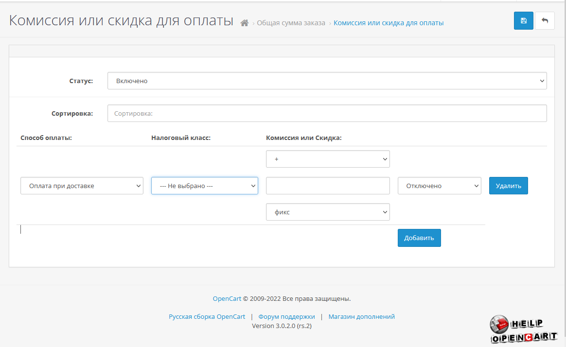Click the back arrow icon button
Screen dimensions: 566x347
(x=545, y=20)
